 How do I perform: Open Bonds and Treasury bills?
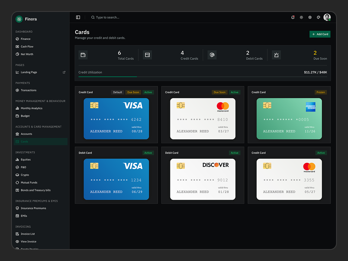click(41, 190)
